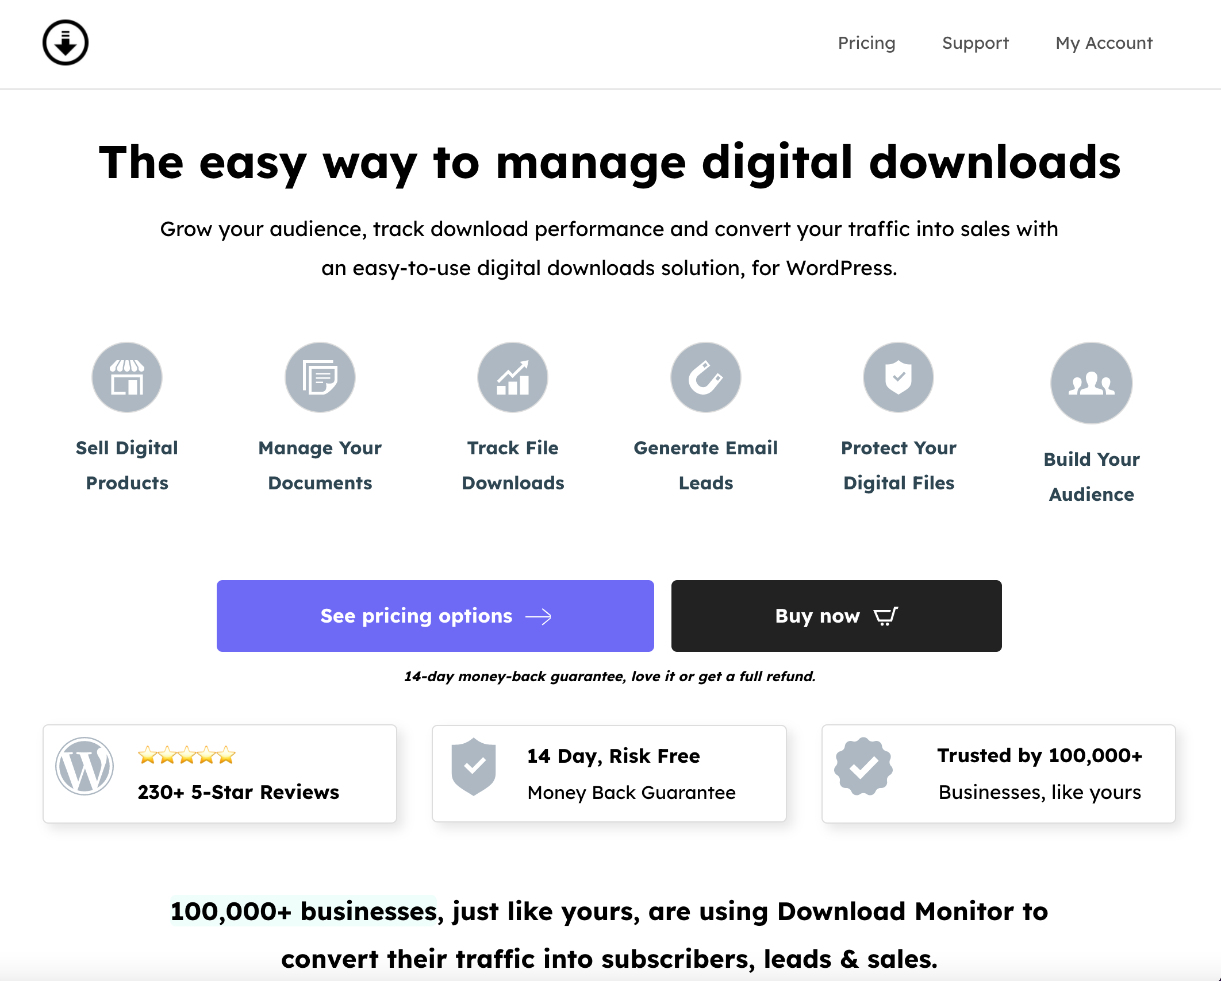Click the 14 Day, Risk Free heading
Viewport: 1221px width, 981px height.
coord(613,756)
